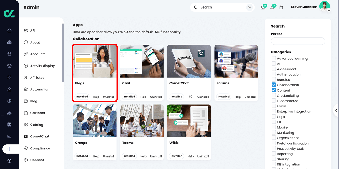339x169 pixels.
Task: Click Uninstall on the Blogs app
Action: pyautogui.click(x=109, y=97)
